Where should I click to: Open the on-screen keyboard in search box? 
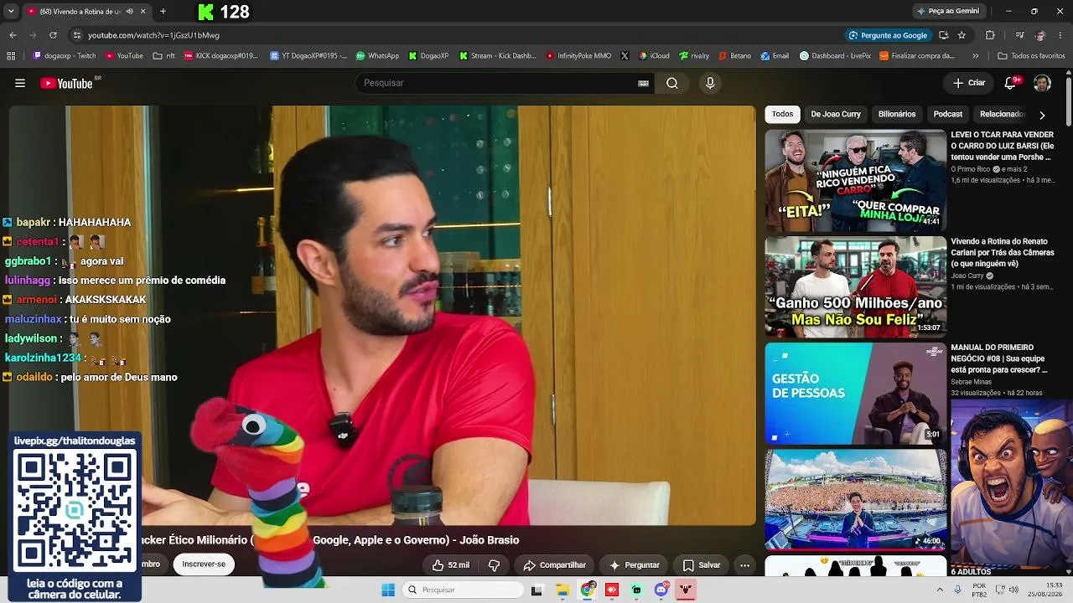(644, 83)
